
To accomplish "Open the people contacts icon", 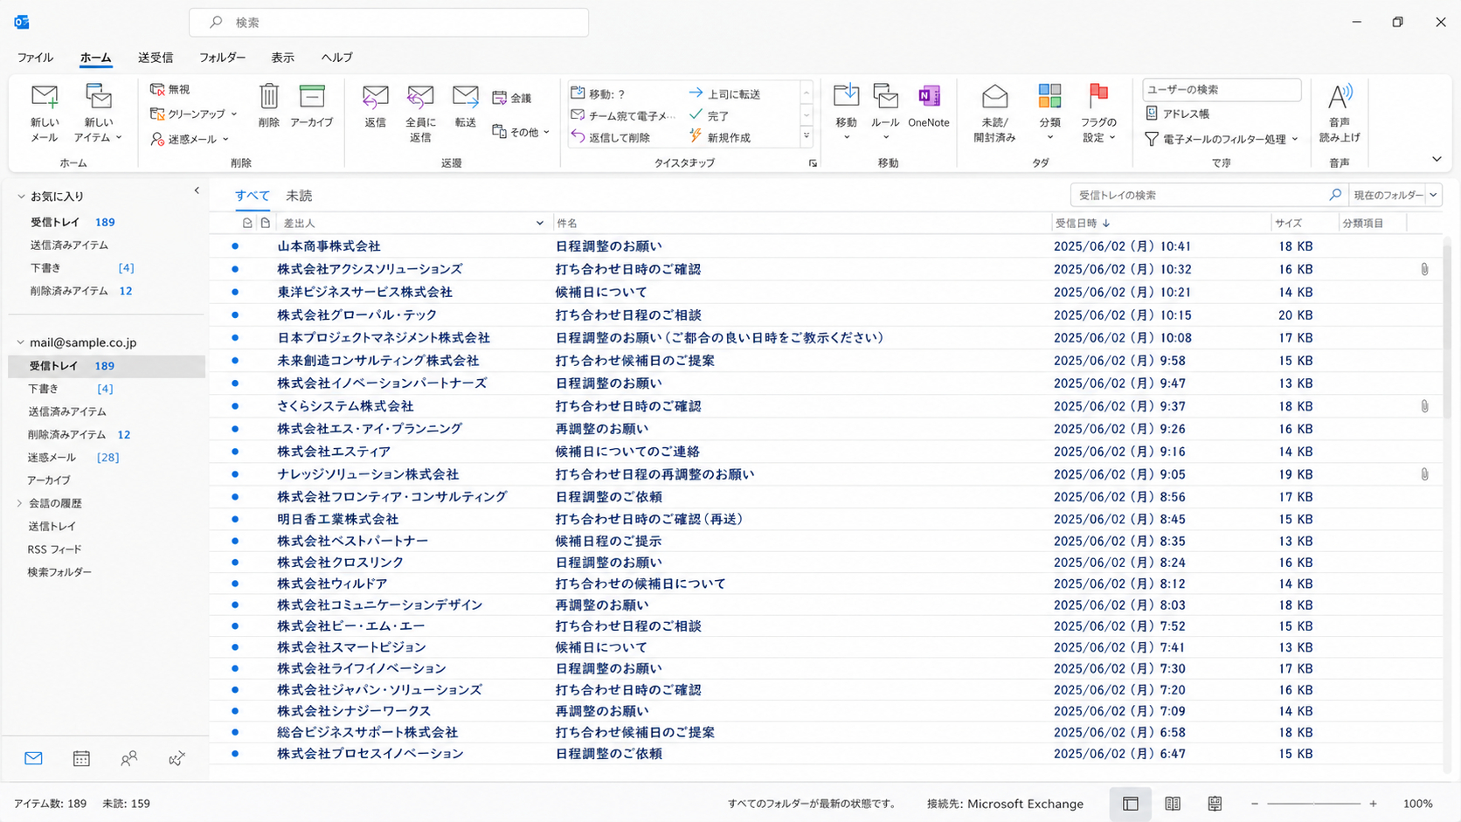I will [129, 758].
